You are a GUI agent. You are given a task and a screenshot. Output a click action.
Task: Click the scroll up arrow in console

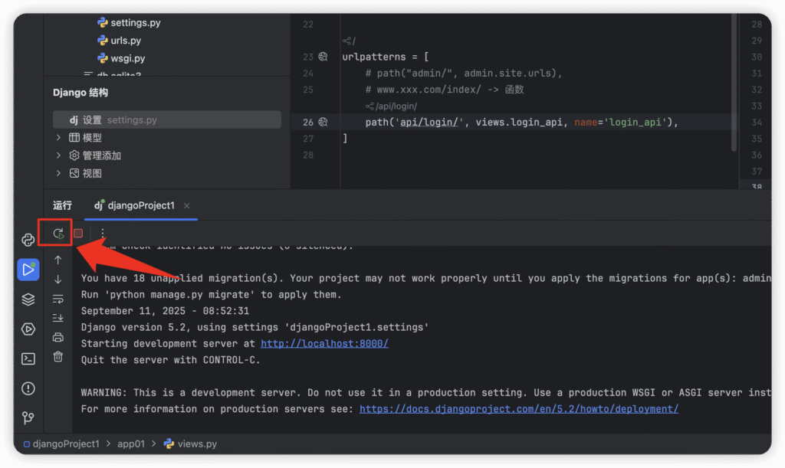[x=58, y=260]
